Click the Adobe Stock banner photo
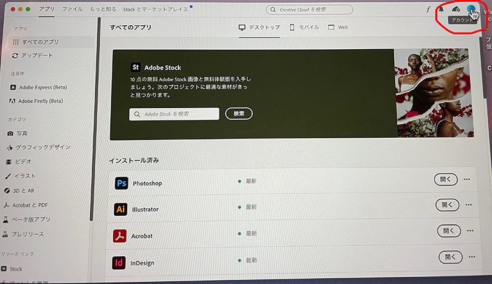 click(434, 93)
